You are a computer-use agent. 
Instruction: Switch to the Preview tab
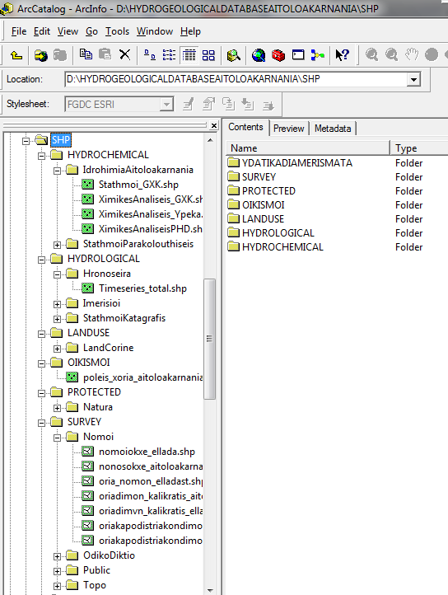[289, 129]
